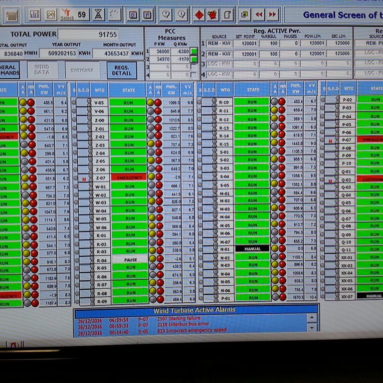Screen dimensions: 383x383
Task: Click turbine label XX-01
Action: pyautogui.click(x=347, y=257)
